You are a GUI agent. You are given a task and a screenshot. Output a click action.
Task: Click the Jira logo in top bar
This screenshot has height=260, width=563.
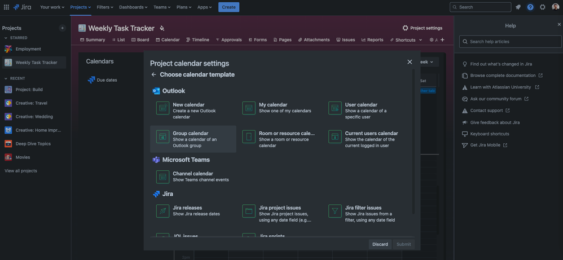click(x=22, y=7)
